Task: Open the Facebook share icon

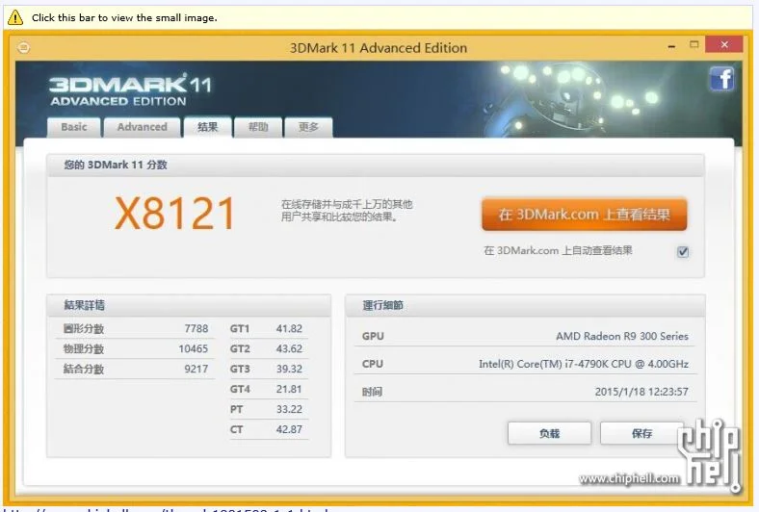Action: (x=721, y=79)
